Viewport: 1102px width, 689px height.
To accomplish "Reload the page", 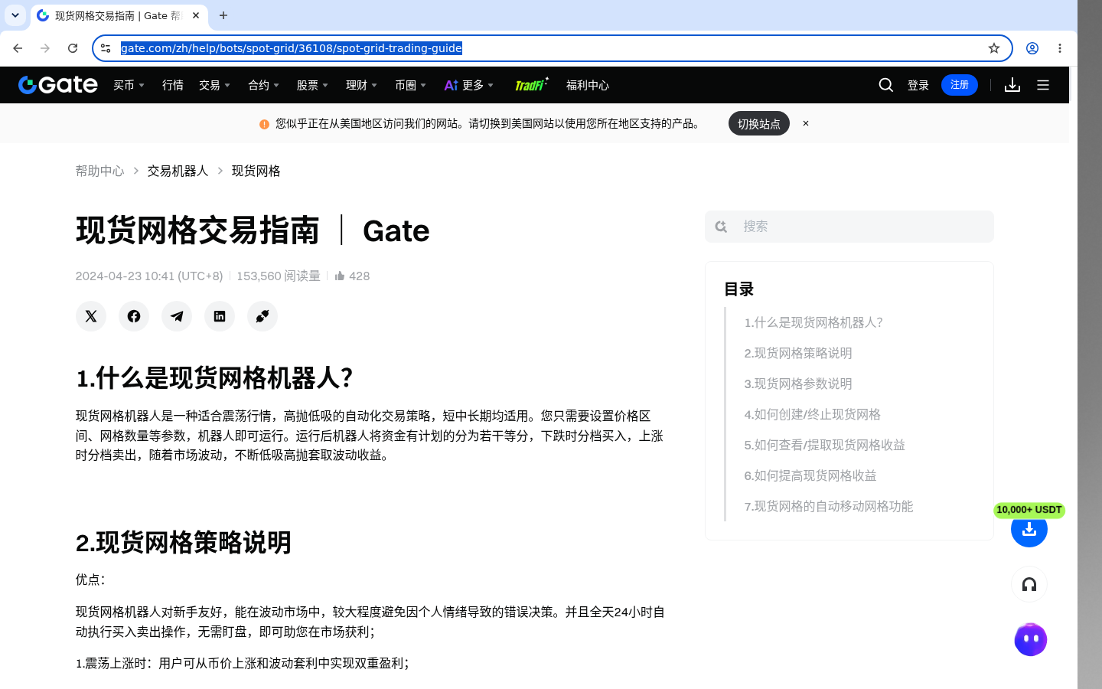I will click(x=73, y=48).
